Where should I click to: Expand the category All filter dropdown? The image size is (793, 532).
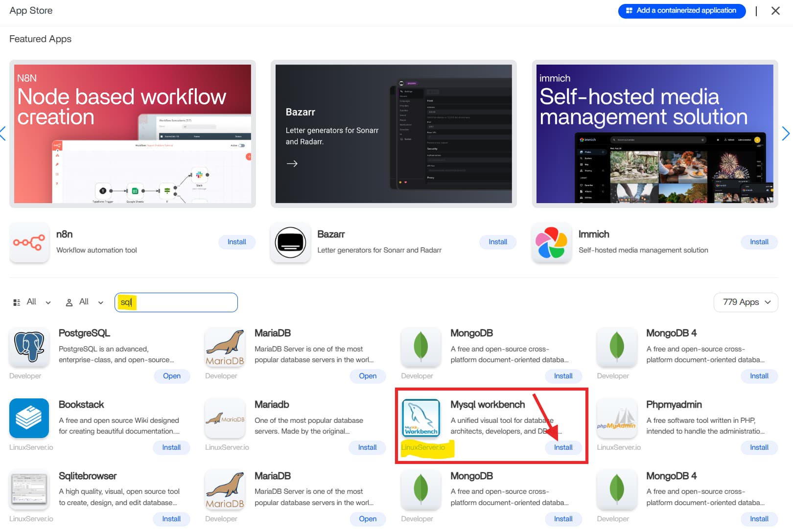coord(32,302)
